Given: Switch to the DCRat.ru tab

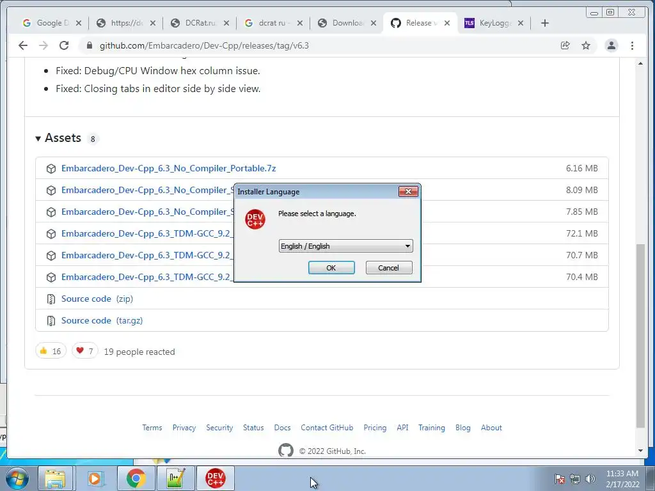Looking at the screenshot, I should [x=200, y=23].
